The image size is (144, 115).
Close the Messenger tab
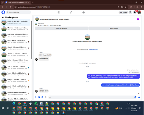(x=29, y=2)
